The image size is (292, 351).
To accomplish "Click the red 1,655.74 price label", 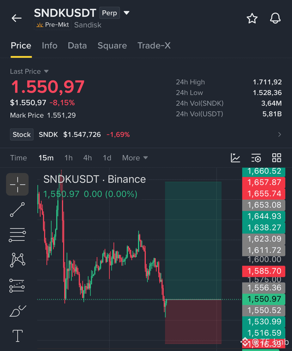I will pos(264,194).
